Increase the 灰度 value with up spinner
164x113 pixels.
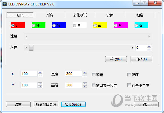[149, 46]
